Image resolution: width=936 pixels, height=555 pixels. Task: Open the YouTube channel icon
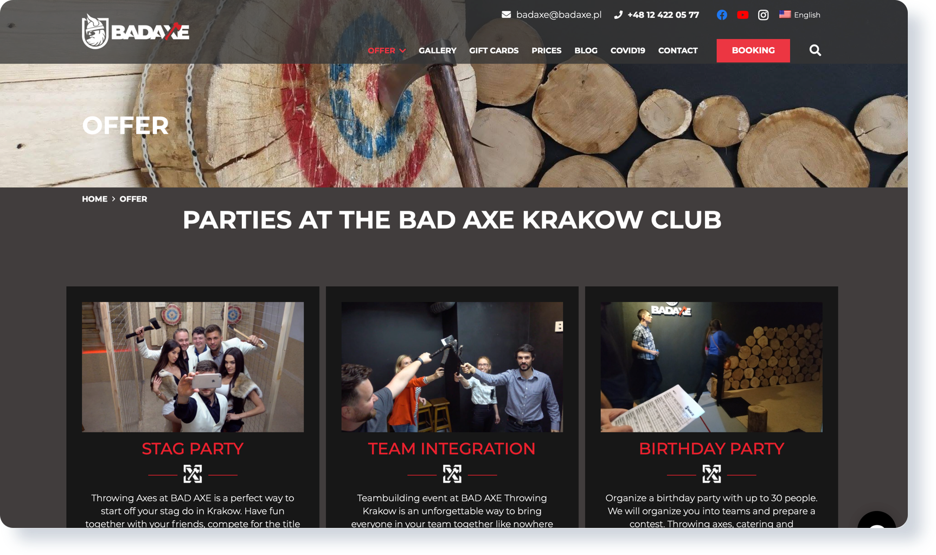(x=742, y=15)
